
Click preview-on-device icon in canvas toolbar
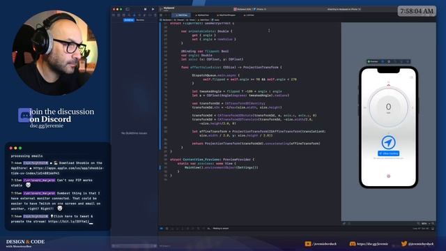[389, 61]
